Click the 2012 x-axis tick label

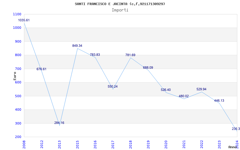pyautogui.click(x=42, y=144)
